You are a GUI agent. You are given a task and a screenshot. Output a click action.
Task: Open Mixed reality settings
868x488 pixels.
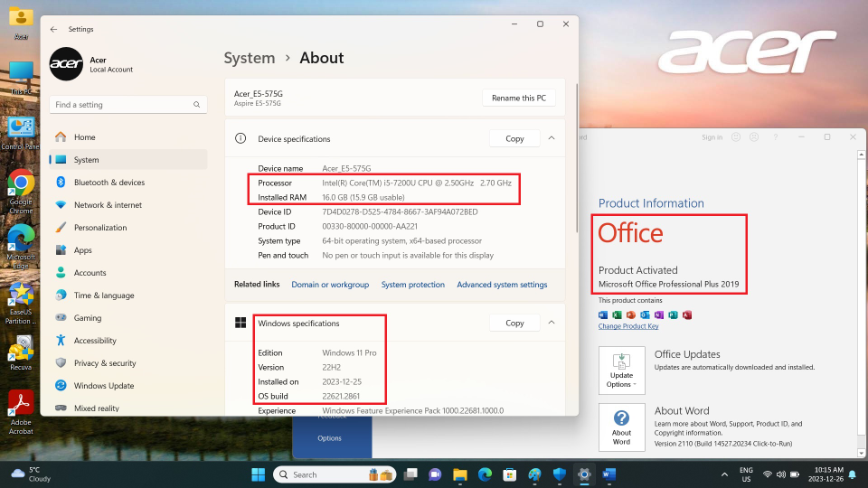pos(127,408)
